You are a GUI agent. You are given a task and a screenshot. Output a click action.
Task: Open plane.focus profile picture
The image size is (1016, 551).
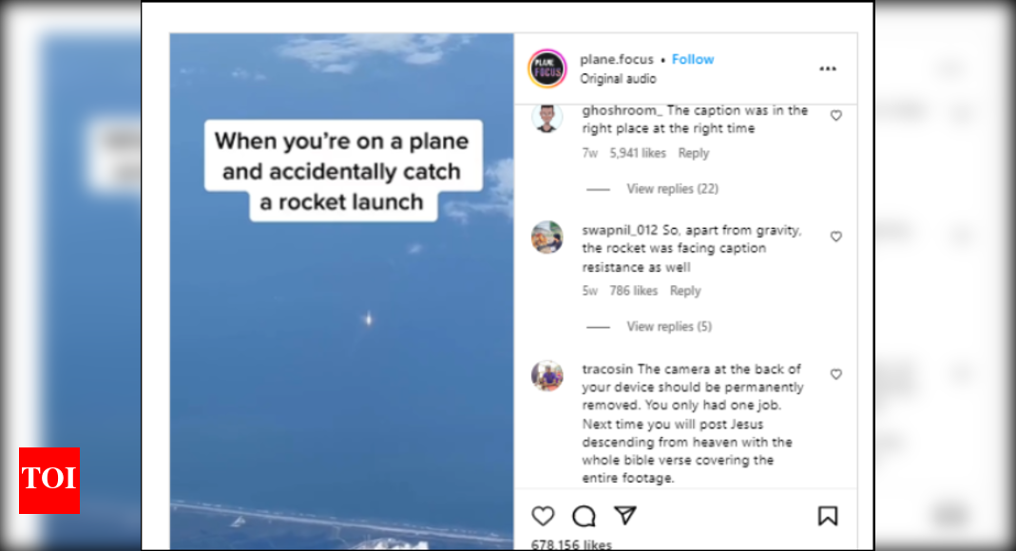tap(547, 68)
